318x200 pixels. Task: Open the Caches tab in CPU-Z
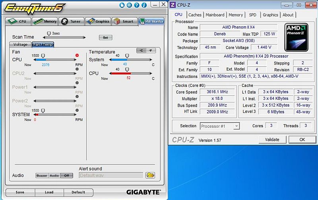pos(195,15)
